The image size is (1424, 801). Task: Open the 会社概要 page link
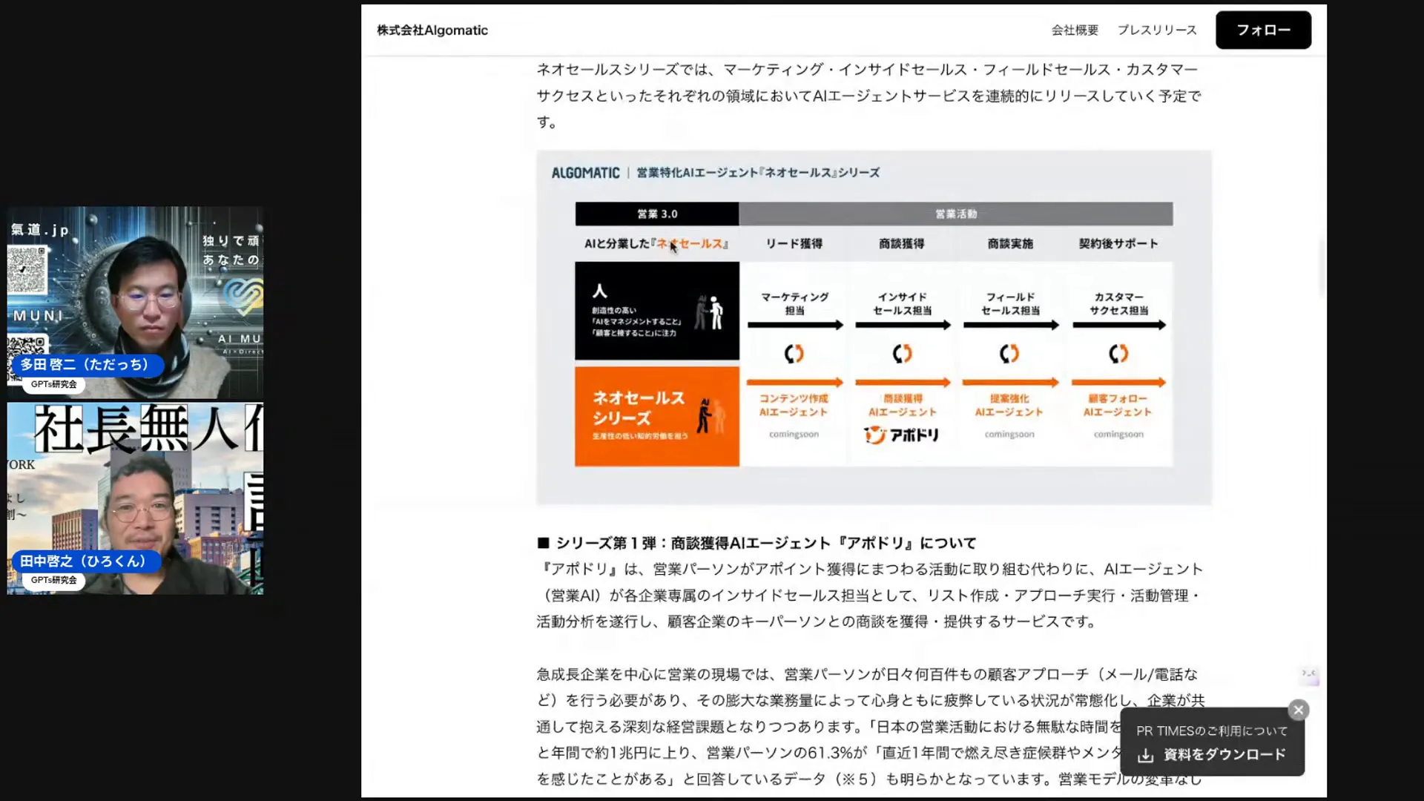pyautogui.click(x=1075, y=30)
